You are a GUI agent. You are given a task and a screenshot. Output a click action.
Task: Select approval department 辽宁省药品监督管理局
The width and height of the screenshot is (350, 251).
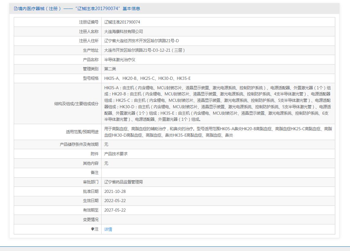pyautogui.click(x=123, y=182)
